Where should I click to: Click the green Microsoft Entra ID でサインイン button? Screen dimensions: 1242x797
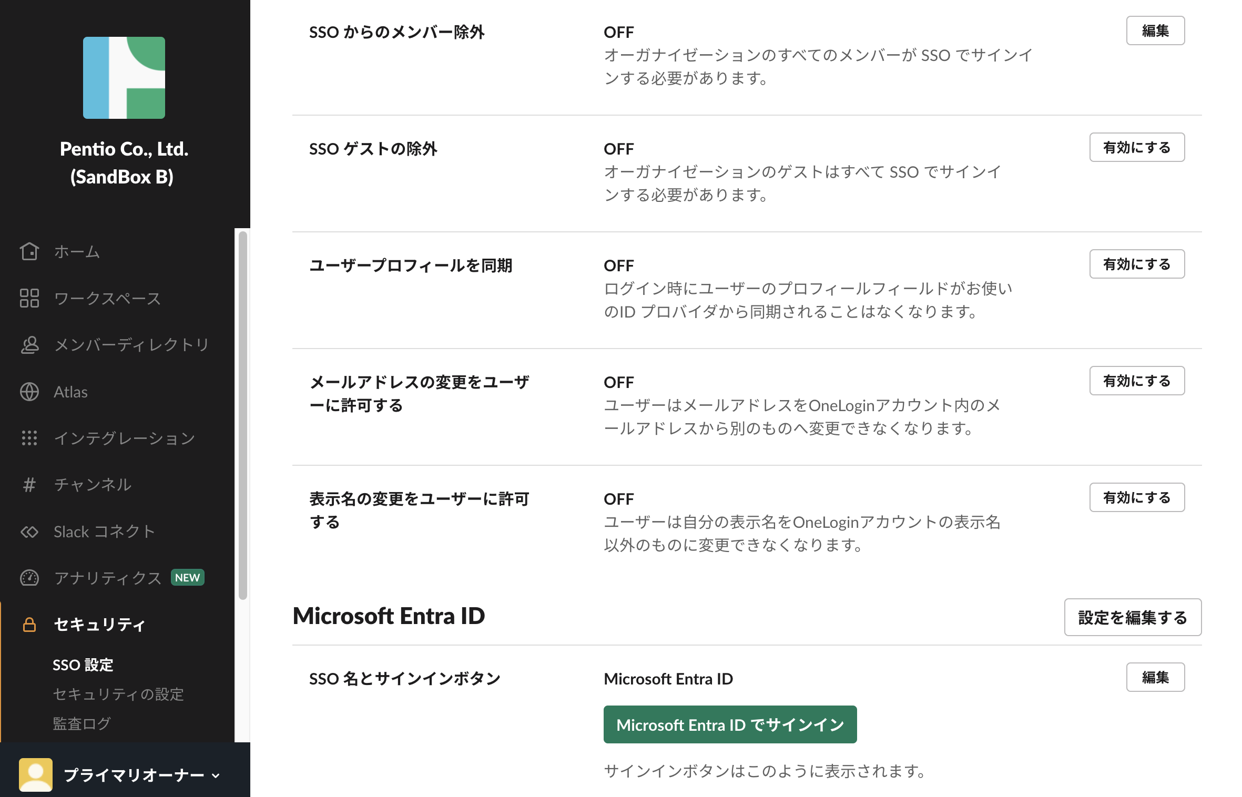pos(730,724)
